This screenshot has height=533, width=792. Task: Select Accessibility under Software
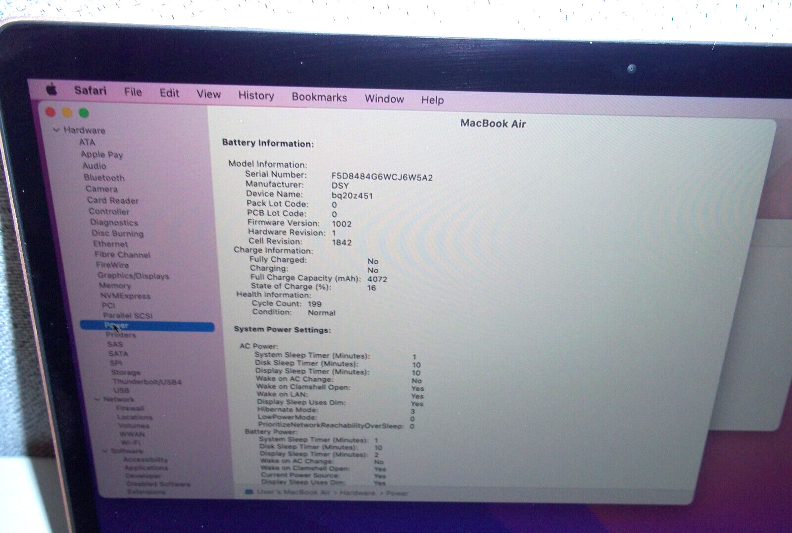146,460
